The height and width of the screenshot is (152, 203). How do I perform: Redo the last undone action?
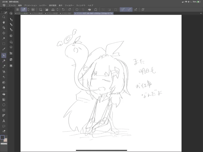70,10
